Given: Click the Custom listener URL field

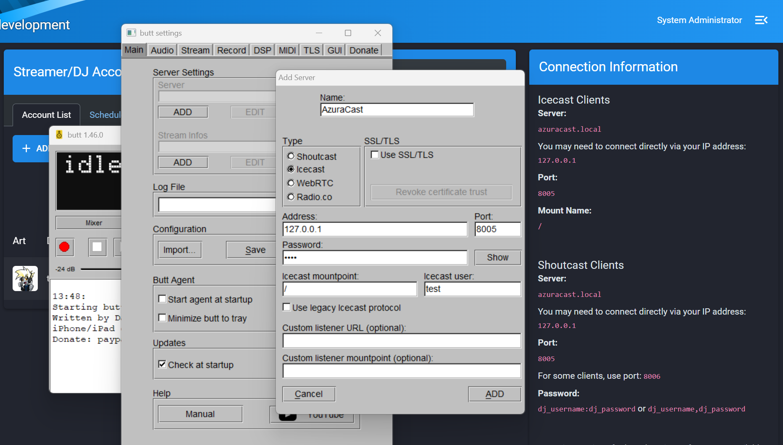Looking at the screenshot, I should coord(402,341).
